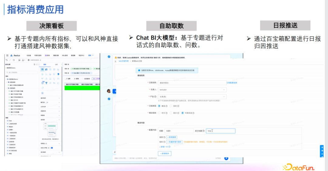Image resolution: width=328 pixels, height=171 pixels.
Task: Expand the 文字对齐 section
Action: pyautogui.click(x=50, y=107)
